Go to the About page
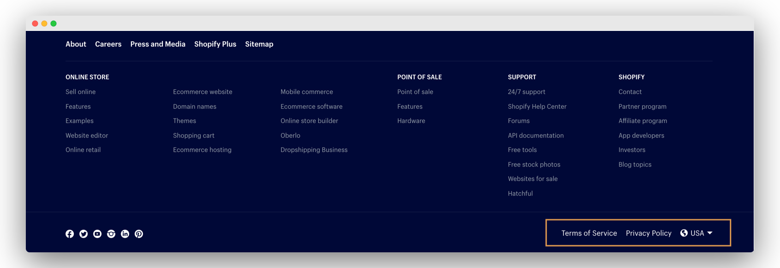 (76, 44)
